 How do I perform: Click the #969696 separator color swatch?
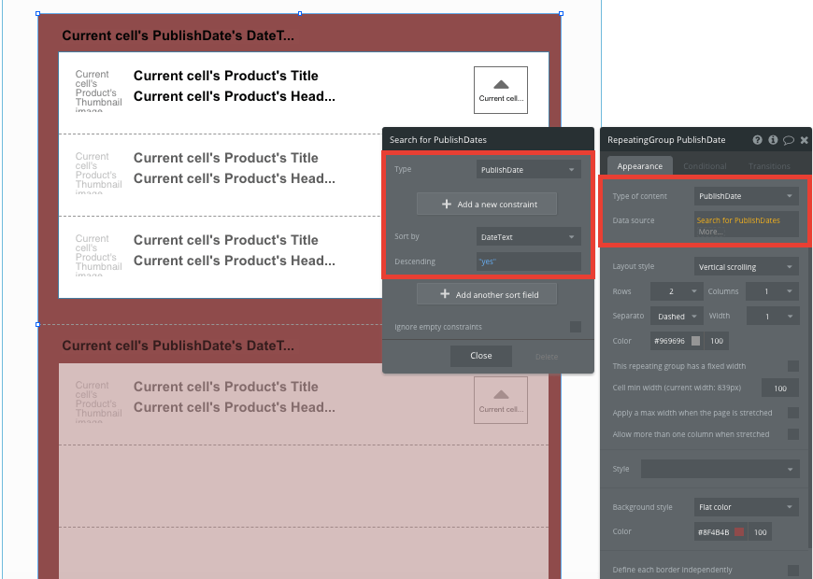pos(695,340)
